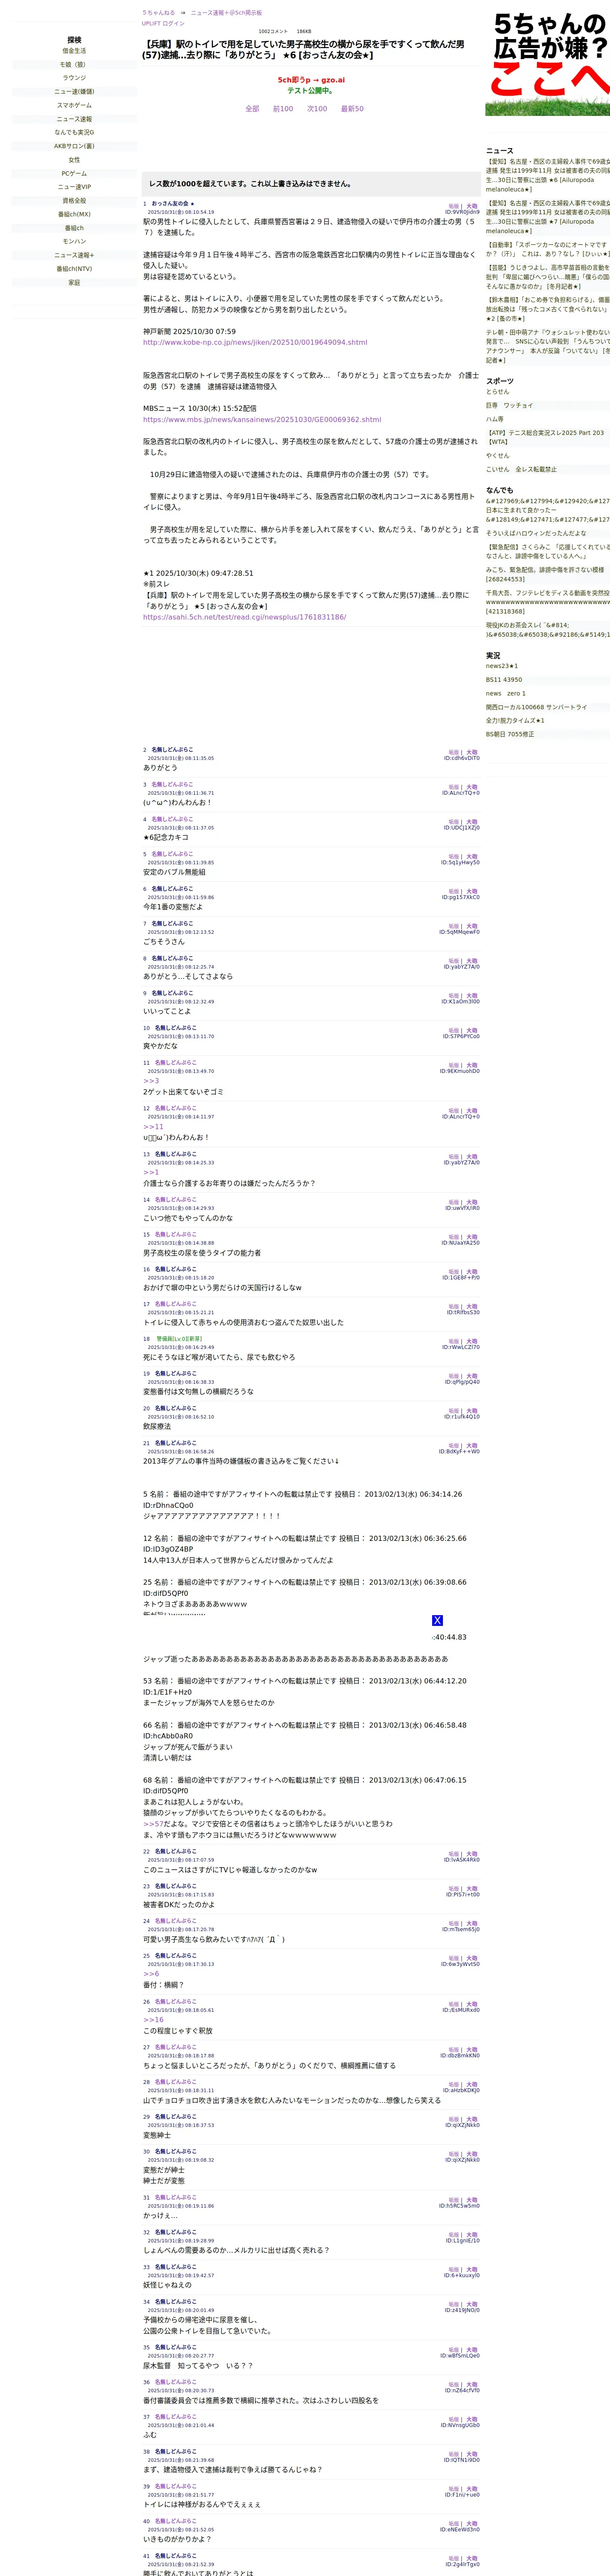Click 垢版 on post 5
This screenshot has height=2576, width=610.
pyautogui.click(x=454, y=857)
